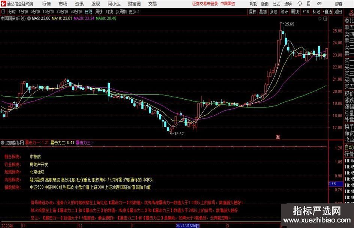Viewport: 354px width, 228px height.
Task: Expand the 更多 periods chevron
Action: (x=138, y=12)
